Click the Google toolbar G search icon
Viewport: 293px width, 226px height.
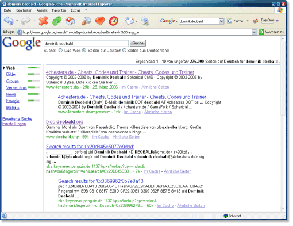tap(230, 21)
